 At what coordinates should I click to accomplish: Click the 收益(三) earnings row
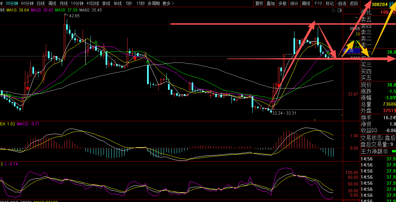[378, 130]
